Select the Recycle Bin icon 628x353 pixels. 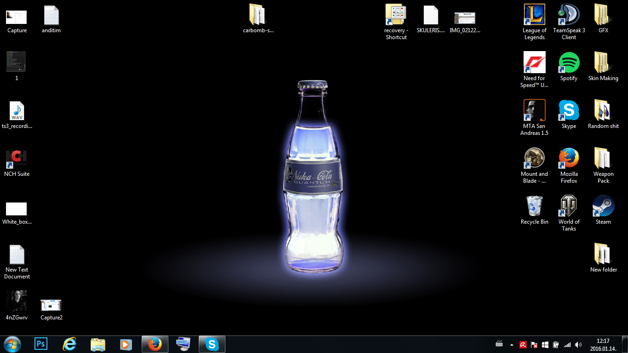click(534, 210)
